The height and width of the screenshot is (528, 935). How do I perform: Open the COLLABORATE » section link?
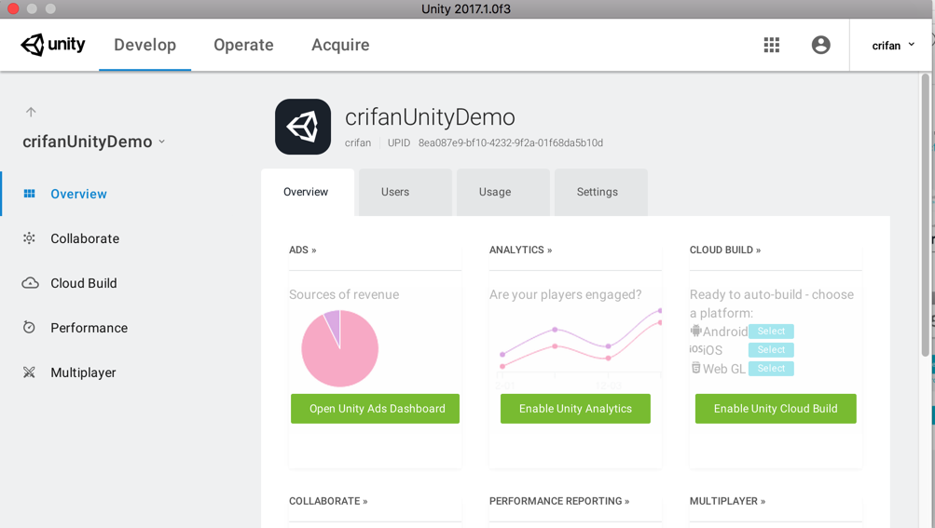(x=328, y=501)
